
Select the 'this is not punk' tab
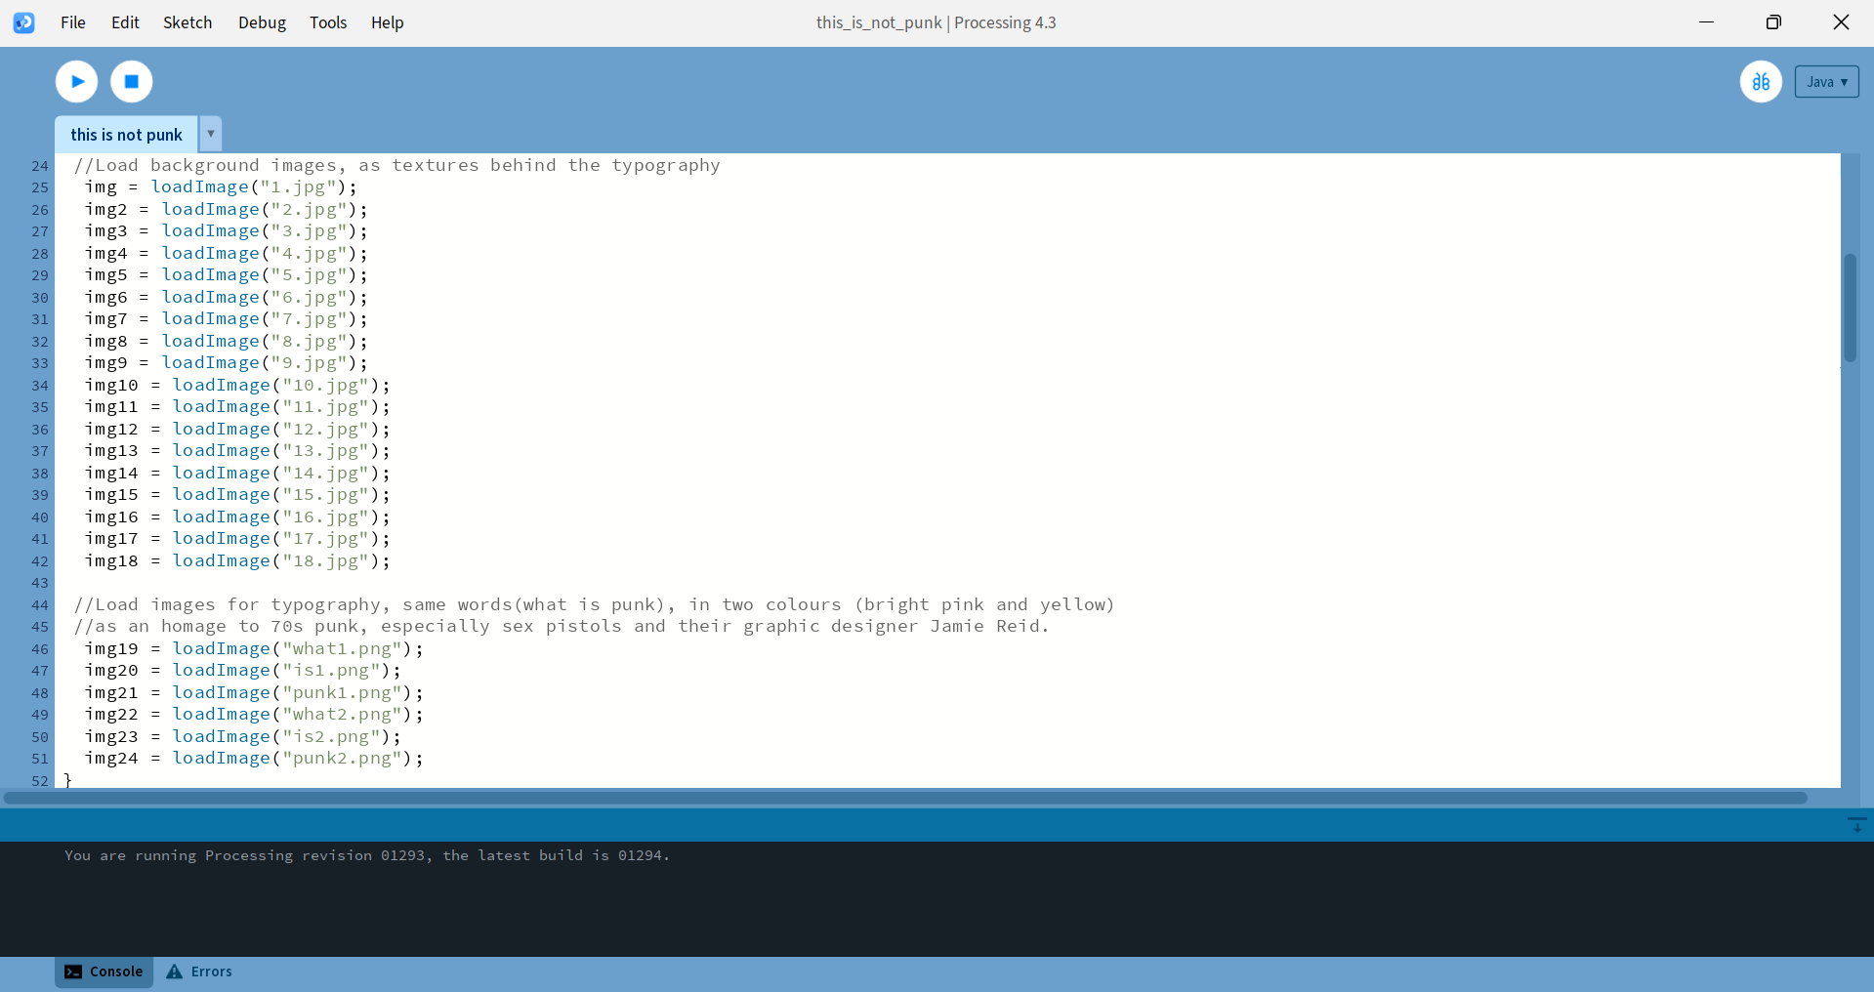point(126,135)
